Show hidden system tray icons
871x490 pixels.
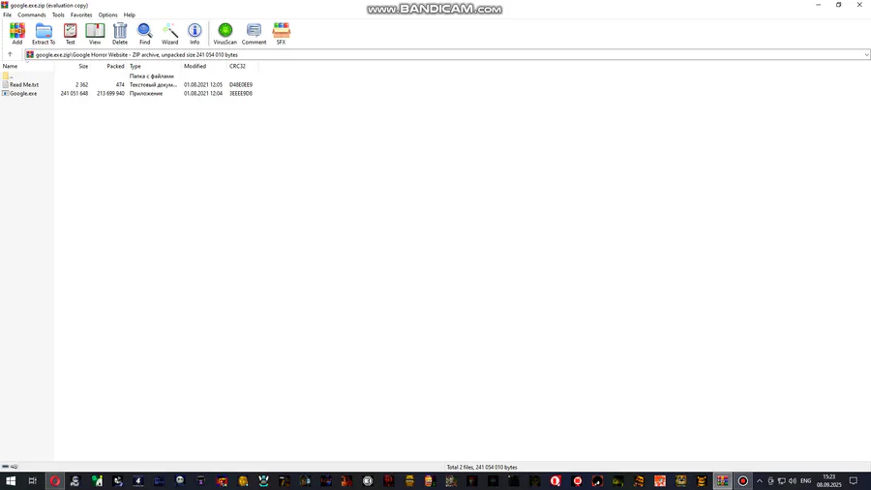coord(760,481)
